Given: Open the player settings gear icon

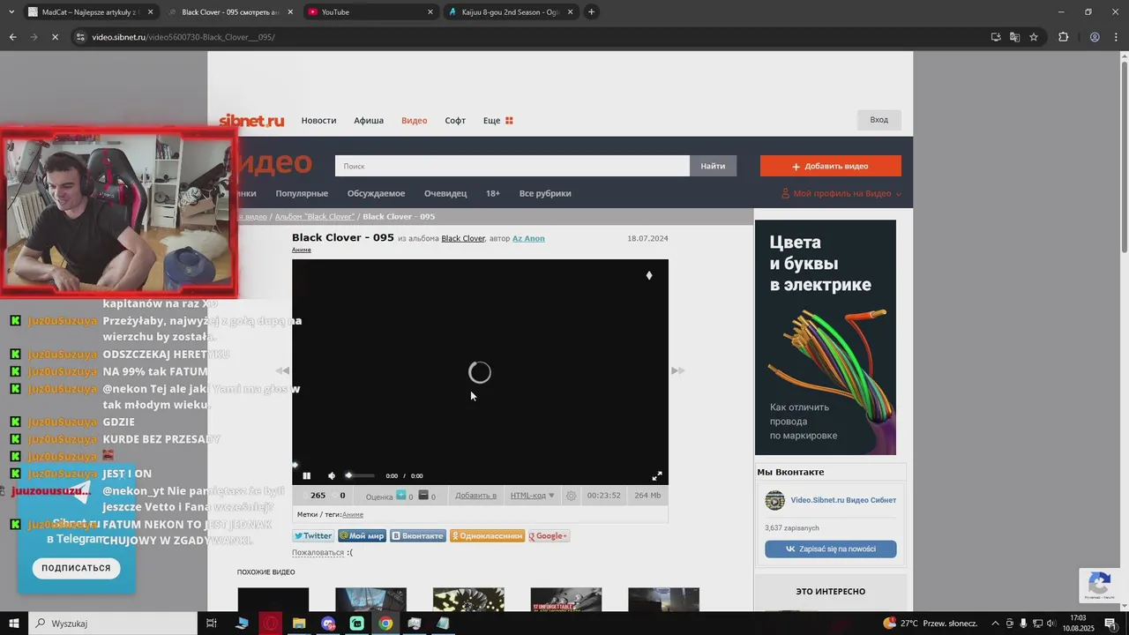Looking at the screenshot, I should pyautogui.click(x=571, y=496).
